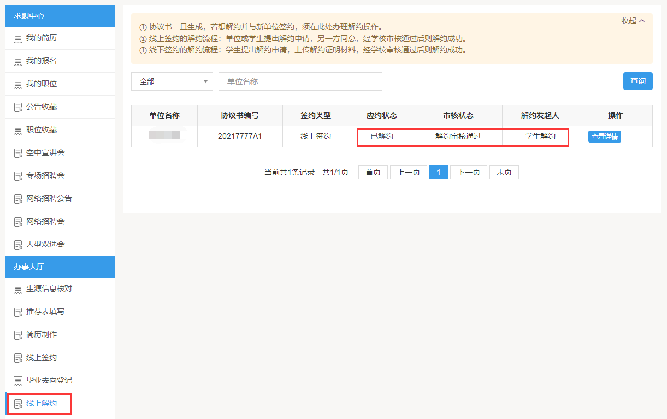Click the 线上签约 type cell in table
Screen dimensions: 667x419
tap(316, 137)
